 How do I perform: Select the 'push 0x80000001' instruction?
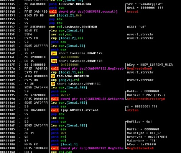[65, 65]
